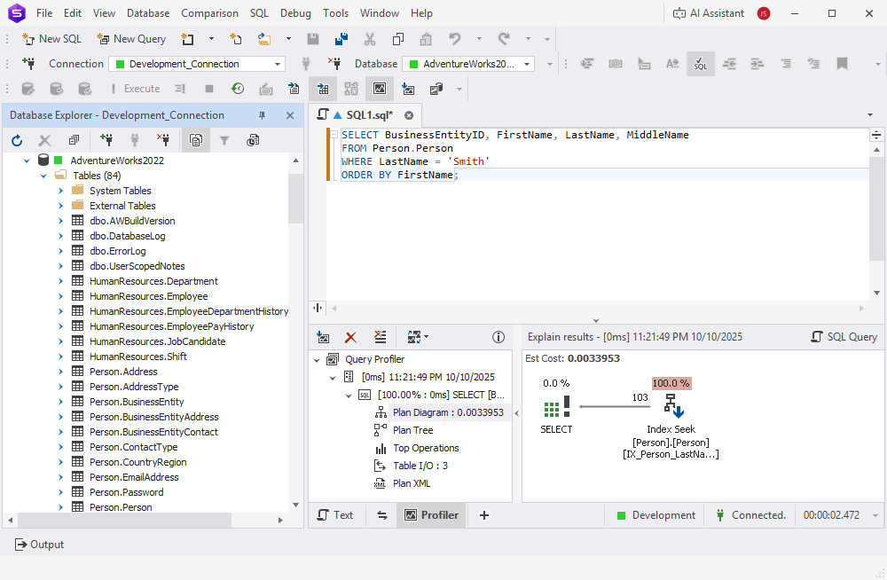Click the info icon in the profiler panel

(x=498, y=337)
